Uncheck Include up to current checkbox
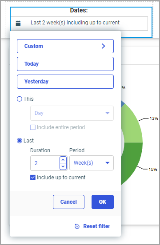This screenshot has height=245, width=160. pos(33,178)
